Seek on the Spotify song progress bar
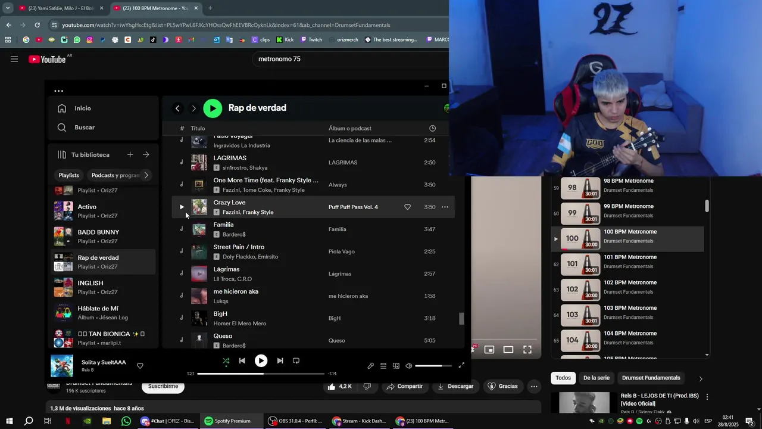 click(x=261, y=374)
